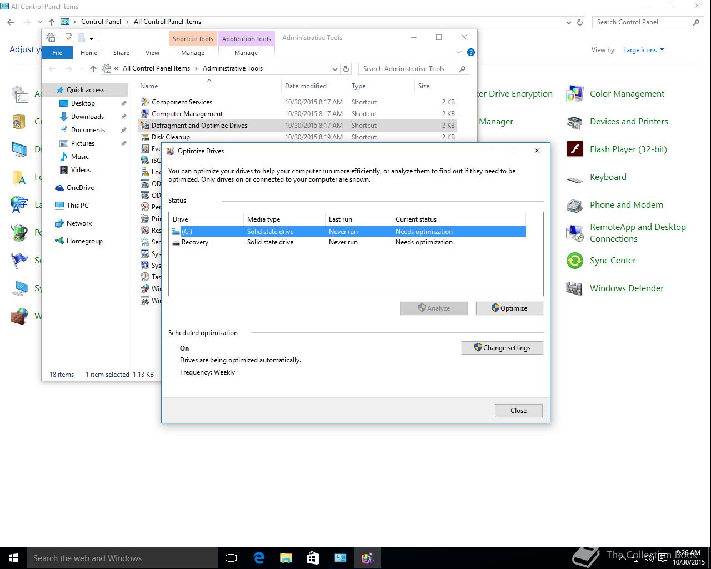Select Disk Cleanup shortcut icon
Image resolution: width=711 pixels, height=569 pixels.
pos(145,137)
